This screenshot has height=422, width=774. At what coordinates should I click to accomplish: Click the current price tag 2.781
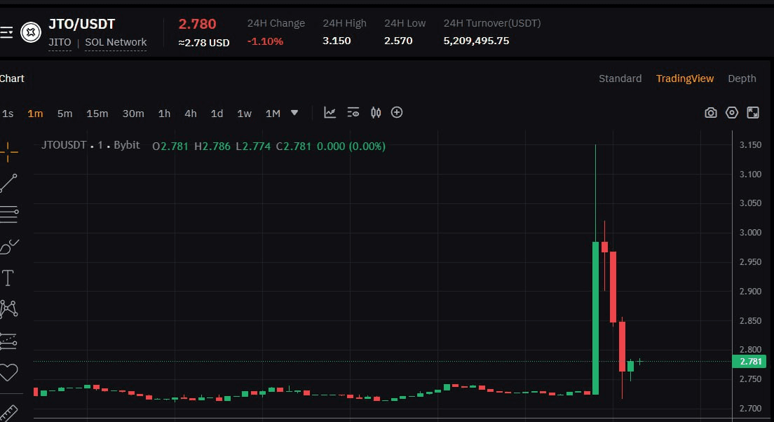point(749,361)
